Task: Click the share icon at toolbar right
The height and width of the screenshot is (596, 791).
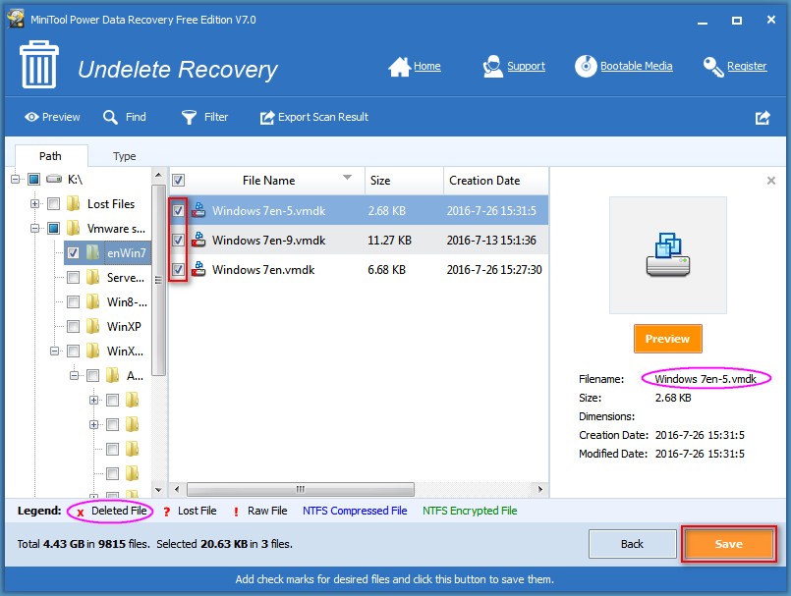Action: coord(763,118)
